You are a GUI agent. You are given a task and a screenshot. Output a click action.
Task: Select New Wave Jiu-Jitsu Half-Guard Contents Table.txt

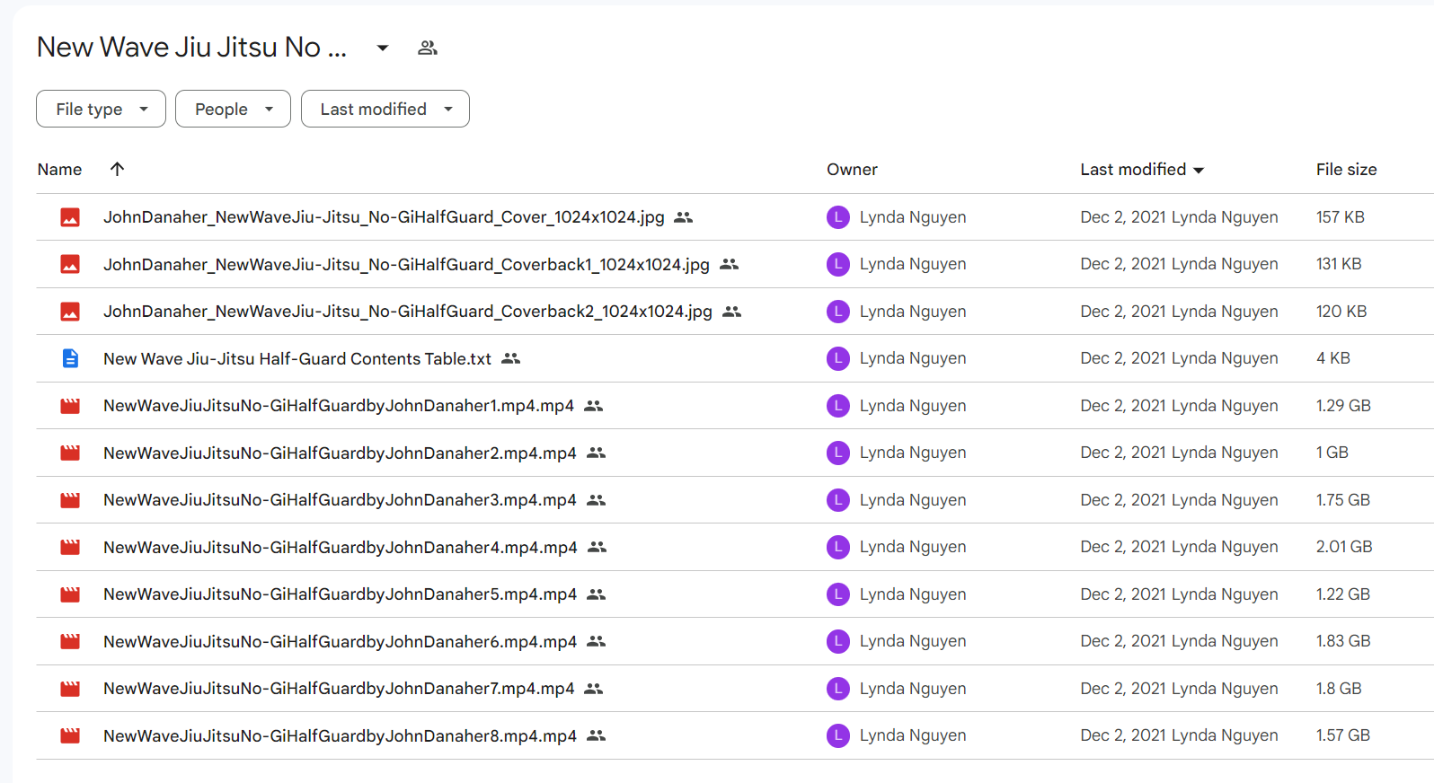click(297, 358)
